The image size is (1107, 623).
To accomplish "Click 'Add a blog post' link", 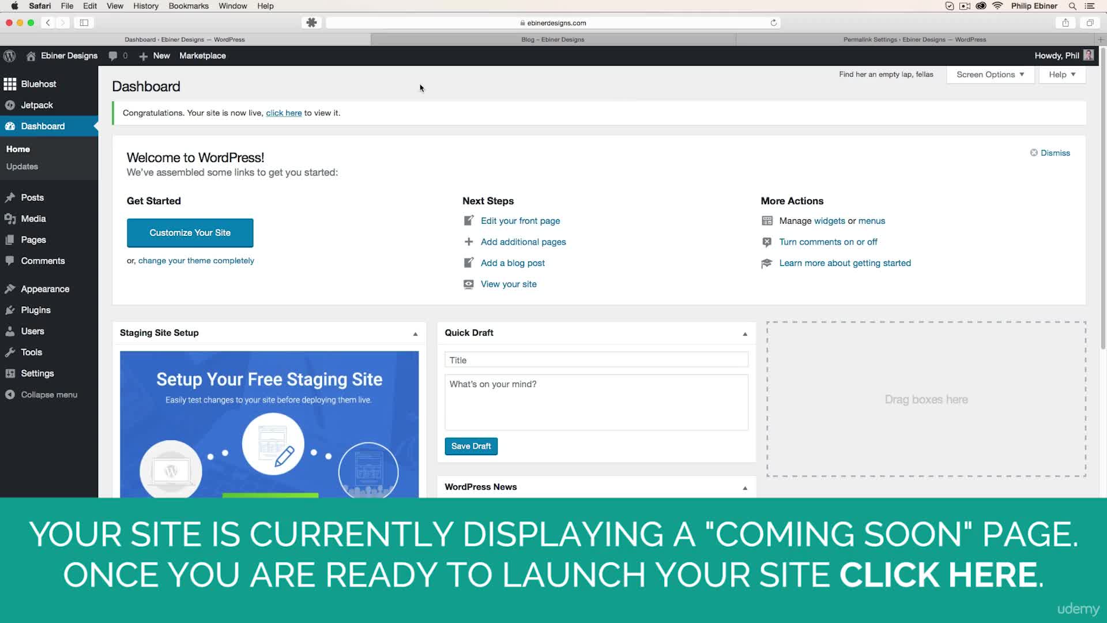I will click(x=513, y=263).
